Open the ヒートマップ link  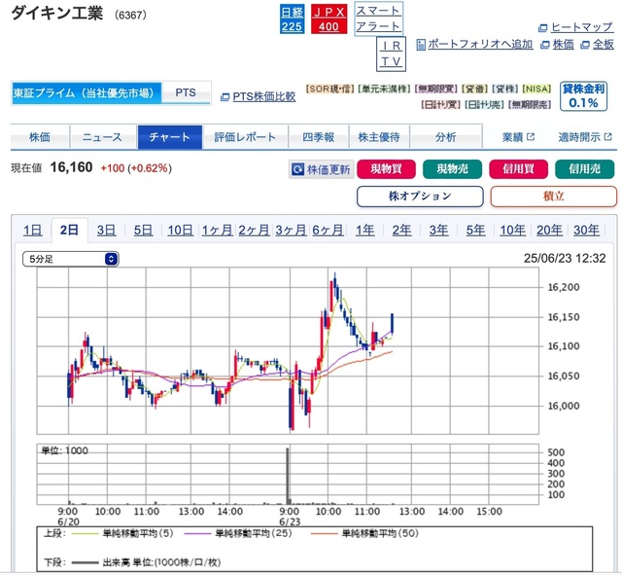tap(582, 27)
